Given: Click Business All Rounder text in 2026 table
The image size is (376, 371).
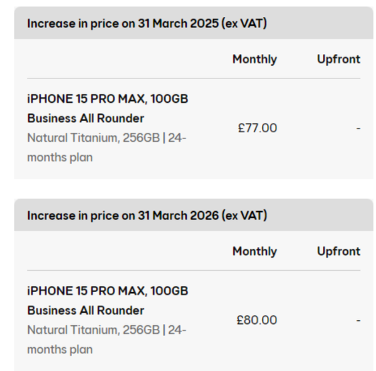Looking at the screenshot, I should (x=85, y=310).
